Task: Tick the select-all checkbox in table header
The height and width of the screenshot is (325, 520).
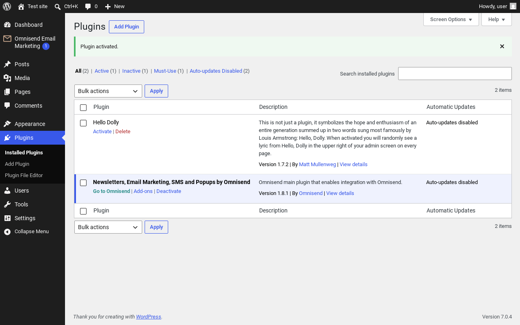Action: tap(83, 108)
